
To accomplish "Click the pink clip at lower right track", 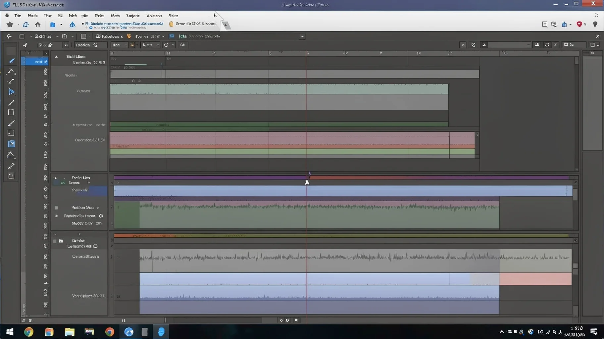I will pos(535,279).
